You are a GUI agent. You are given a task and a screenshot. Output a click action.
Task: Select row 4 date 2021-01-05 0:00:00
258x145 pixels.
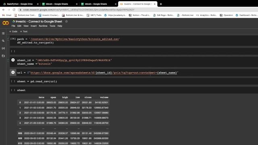34,123
